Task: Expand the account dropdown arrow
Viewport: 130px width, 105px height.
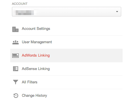Action: pos(117,12)
